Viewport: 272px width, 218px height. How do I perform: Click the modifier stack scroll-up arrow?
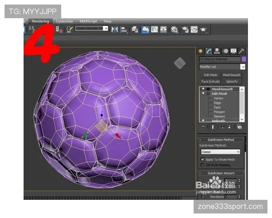[242, 89]
